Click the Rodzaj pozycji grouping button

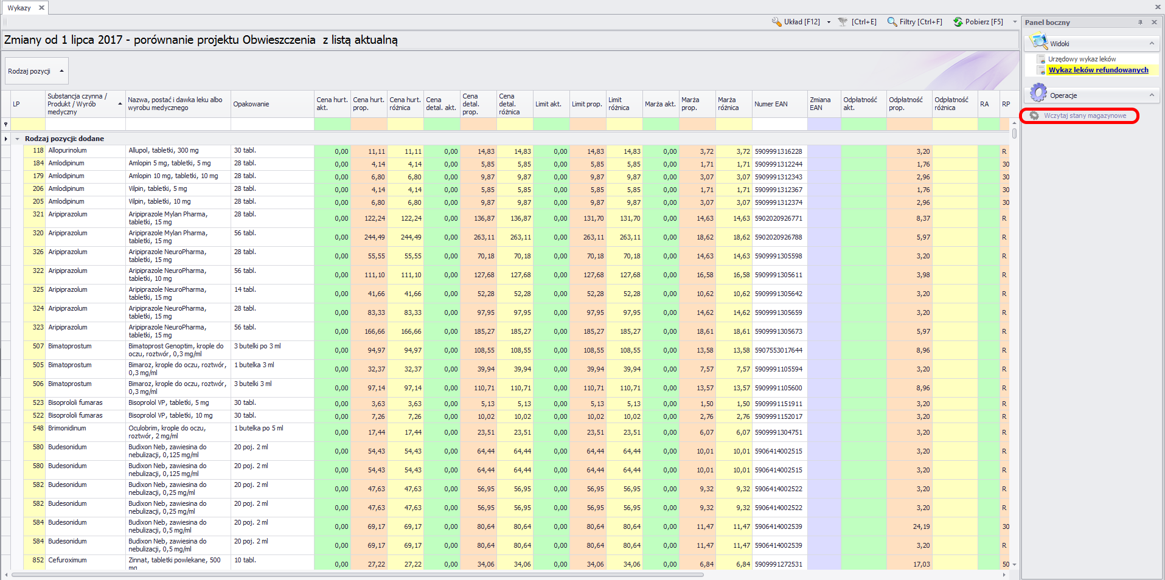(x=37, y=71)
